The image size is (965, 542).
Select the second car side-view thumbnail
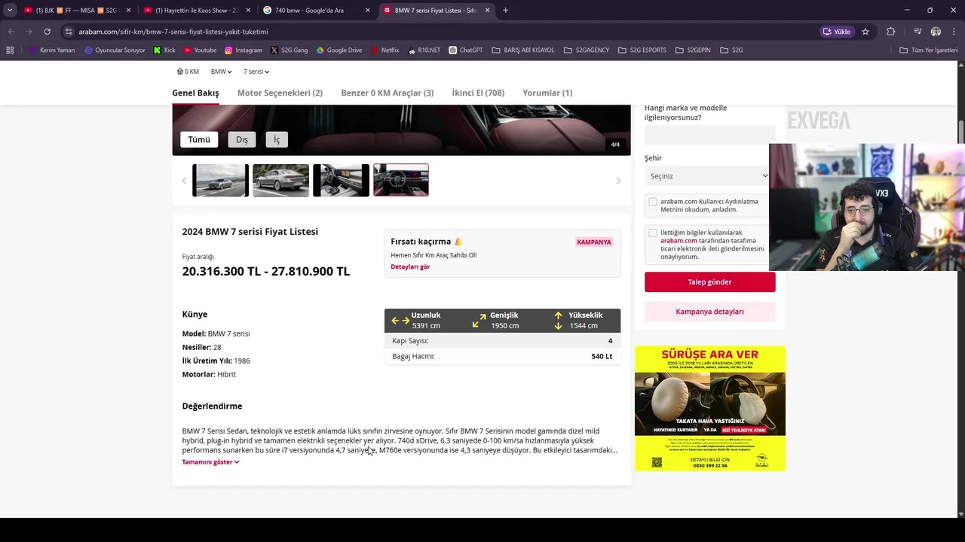pyautogui.click(x=280, y=181)
